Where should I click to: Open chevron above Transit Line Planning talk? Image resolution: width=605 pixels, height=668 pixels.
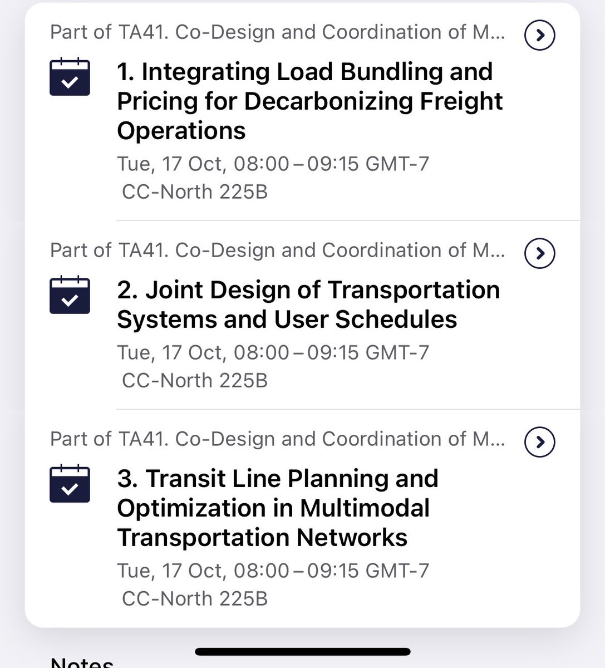click(540, 442)
